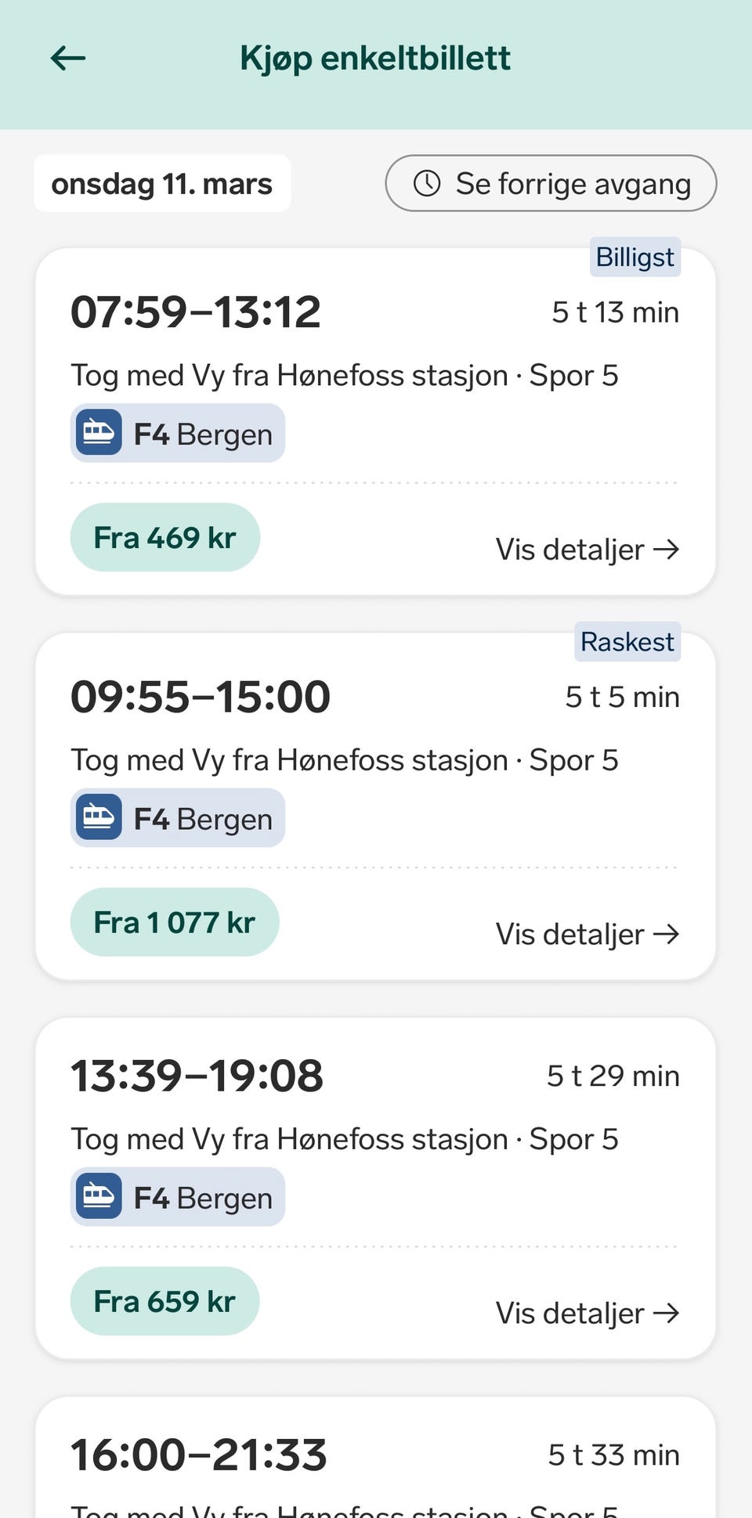Select the Fra 659 kr price
Image resolution: width=752 pixels, height=1518 pixels.
click(164, 1301)
